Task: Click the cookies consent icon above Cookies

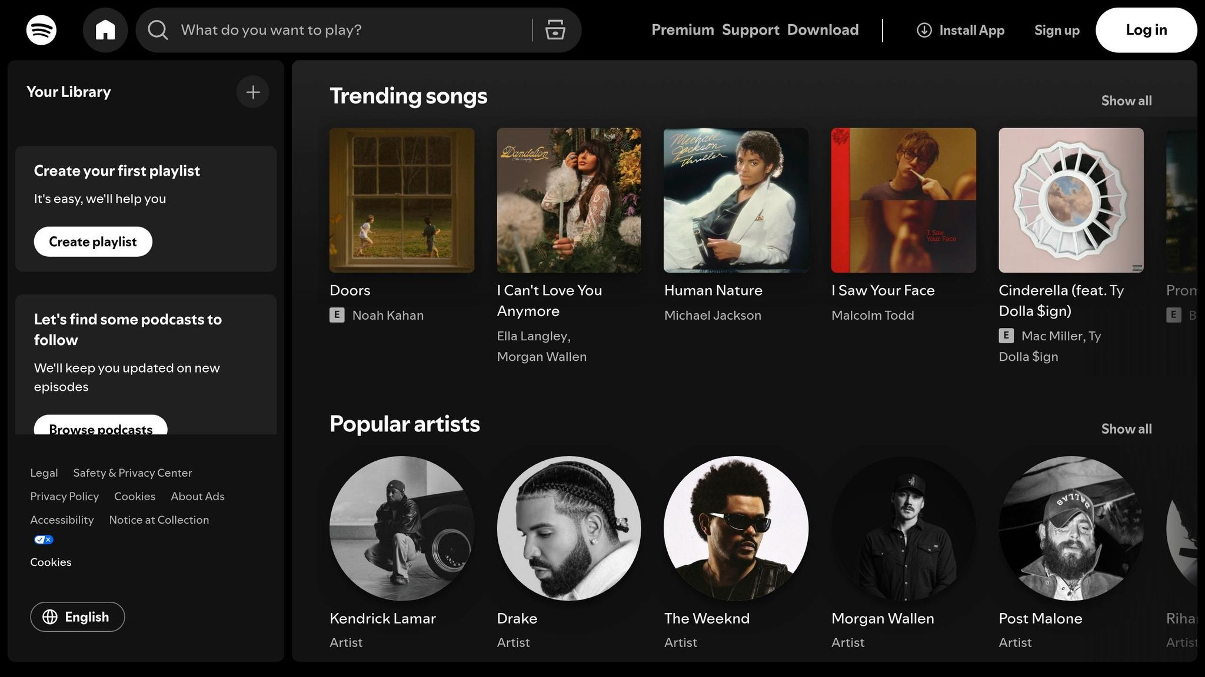Action: click(x=44, y=539)
